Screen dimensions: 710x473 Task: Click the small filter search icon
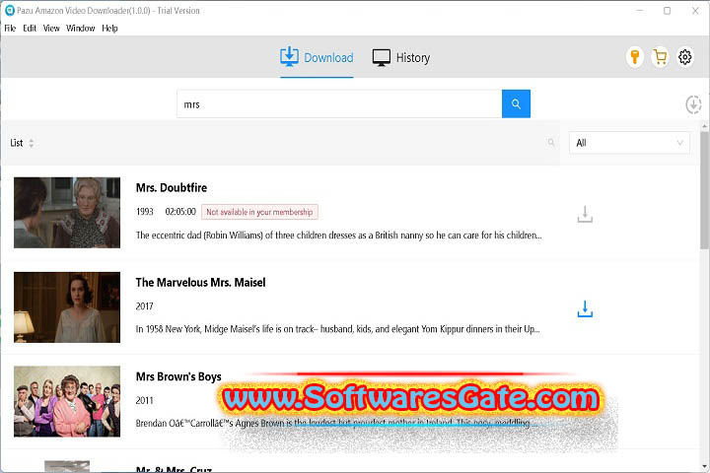click(551, 143)
